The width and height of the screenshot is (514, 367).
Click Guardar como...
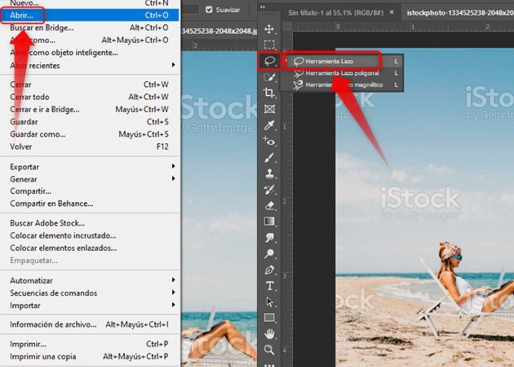pos(89,134)
